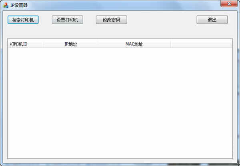Sort by 打印机ID column header
Image resolution: width=240 pixels, height=166 pixels.
[26, 44]
